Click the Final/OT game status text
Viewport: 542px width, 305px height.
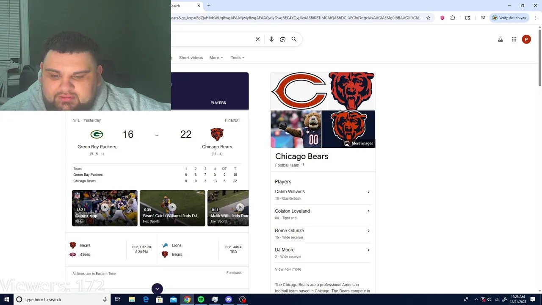(232, 120)
